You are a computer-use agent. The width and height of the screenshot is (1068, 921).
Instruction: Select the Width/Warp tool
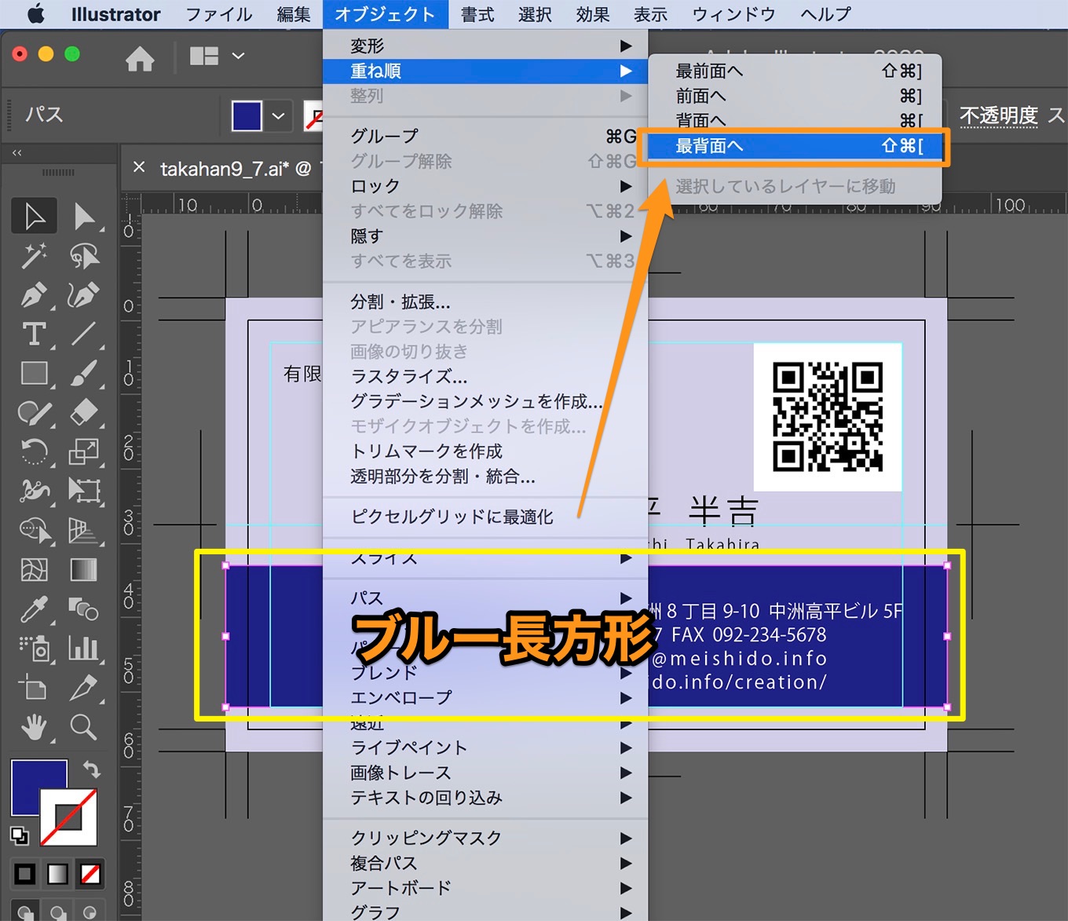click(x=34, y=491)
